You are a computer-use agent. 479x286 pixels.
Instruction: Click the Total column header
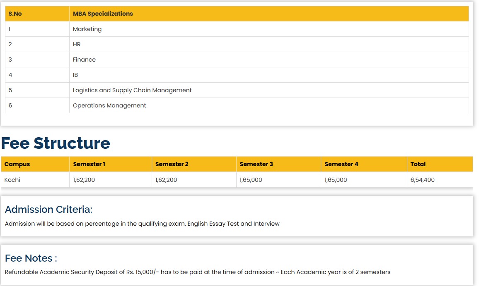(x=418, y=164)
